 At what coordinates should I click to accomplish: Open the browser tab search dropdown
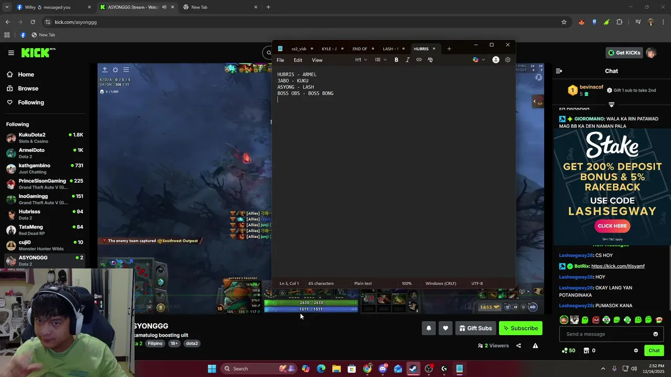[6, 7]
